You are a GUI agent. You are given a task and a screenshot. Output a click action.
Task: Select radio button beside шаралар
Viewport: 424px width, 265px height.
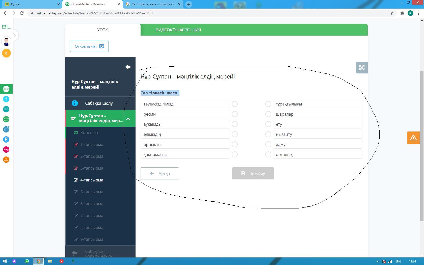pos(268,114)
